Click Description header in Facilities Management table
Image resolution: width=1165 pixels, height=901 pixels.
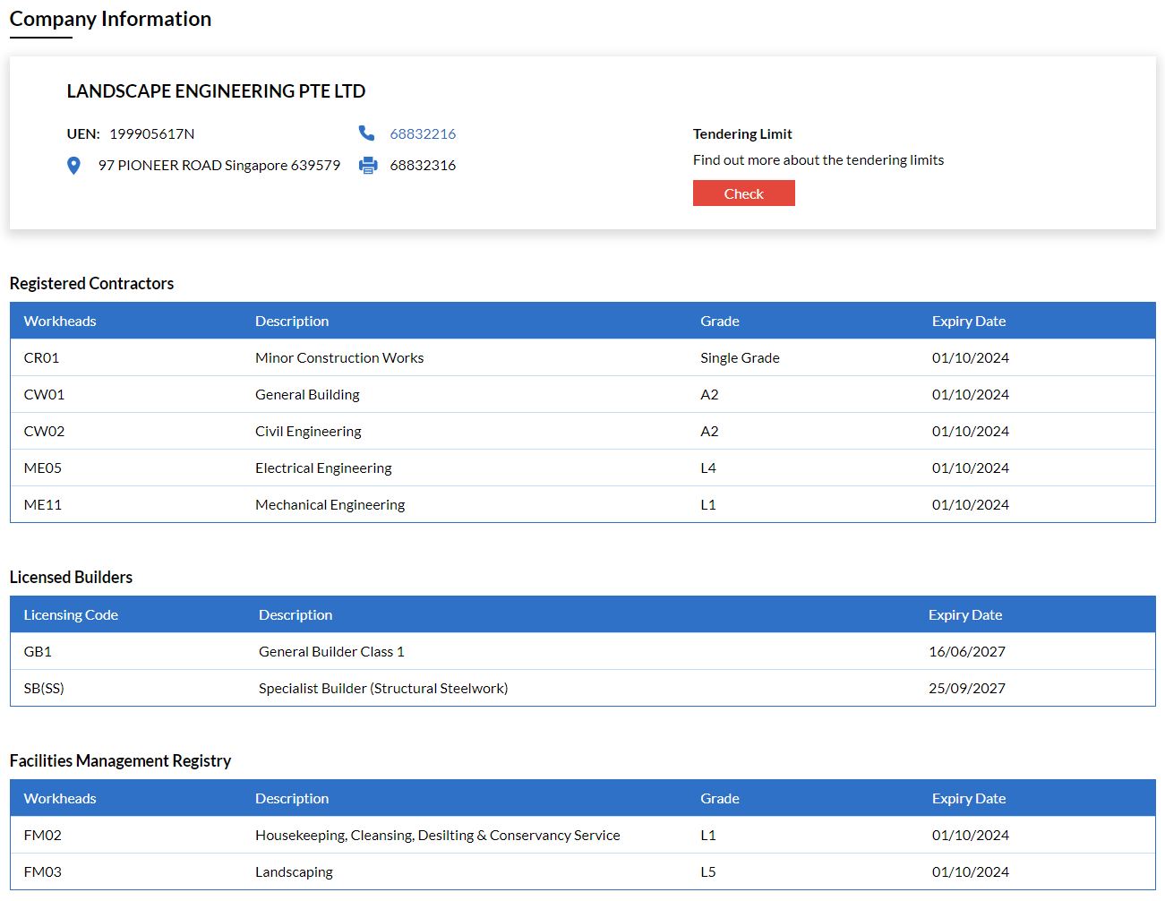tap(292, 799)
